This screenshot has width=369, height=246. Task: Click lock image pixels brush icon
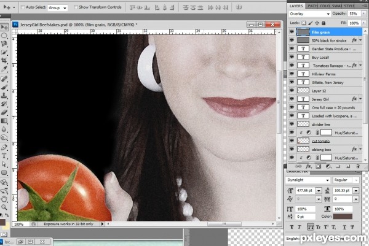pyautogui.click(x=311, y=23)
